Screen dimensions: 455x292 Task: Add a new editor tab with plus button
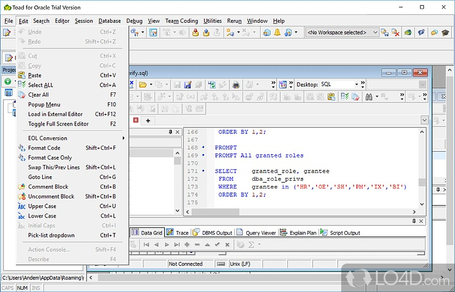148,120
